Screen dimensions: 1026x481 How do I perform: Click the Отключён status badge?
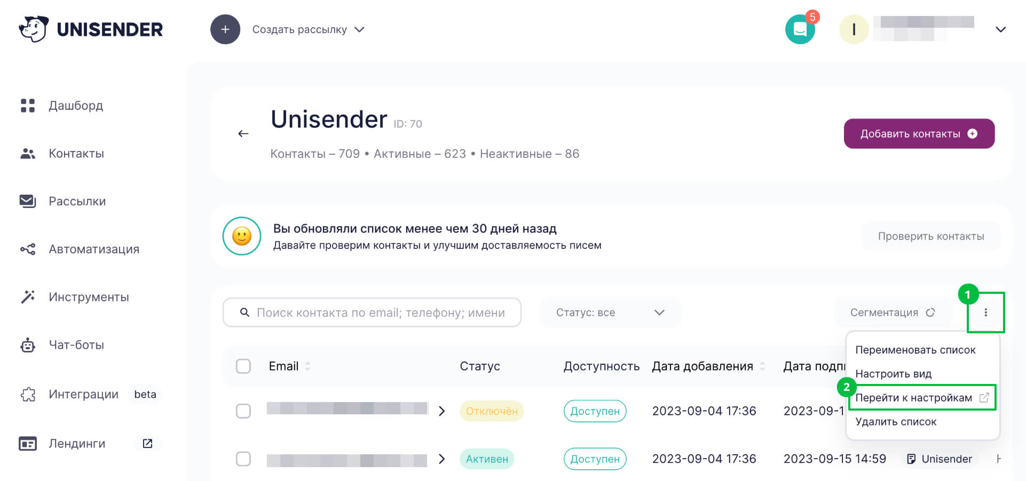492,411
